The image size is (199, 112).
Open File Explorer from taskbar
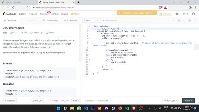[x=72, y=108]
